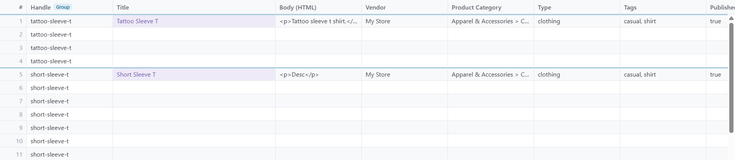
Task: Click row number 9
Action: tap(13, 128)
